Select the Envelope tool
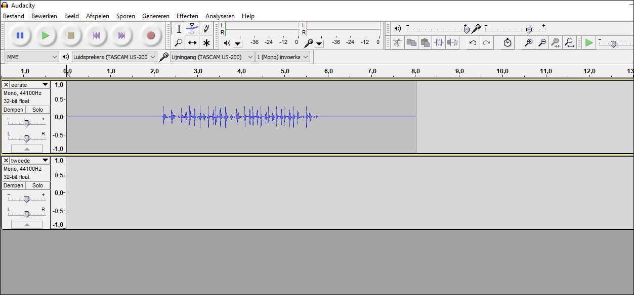634x295 pixels. point(192,29)
